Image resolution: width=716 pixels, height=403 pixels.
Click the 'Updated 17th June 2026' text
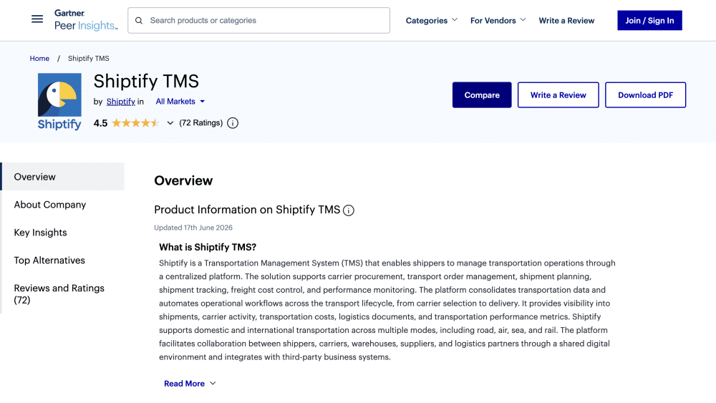(x=193, y=228)
